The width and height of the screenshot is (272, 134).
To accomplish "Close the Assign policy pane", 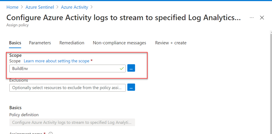I will coord(262,18).
